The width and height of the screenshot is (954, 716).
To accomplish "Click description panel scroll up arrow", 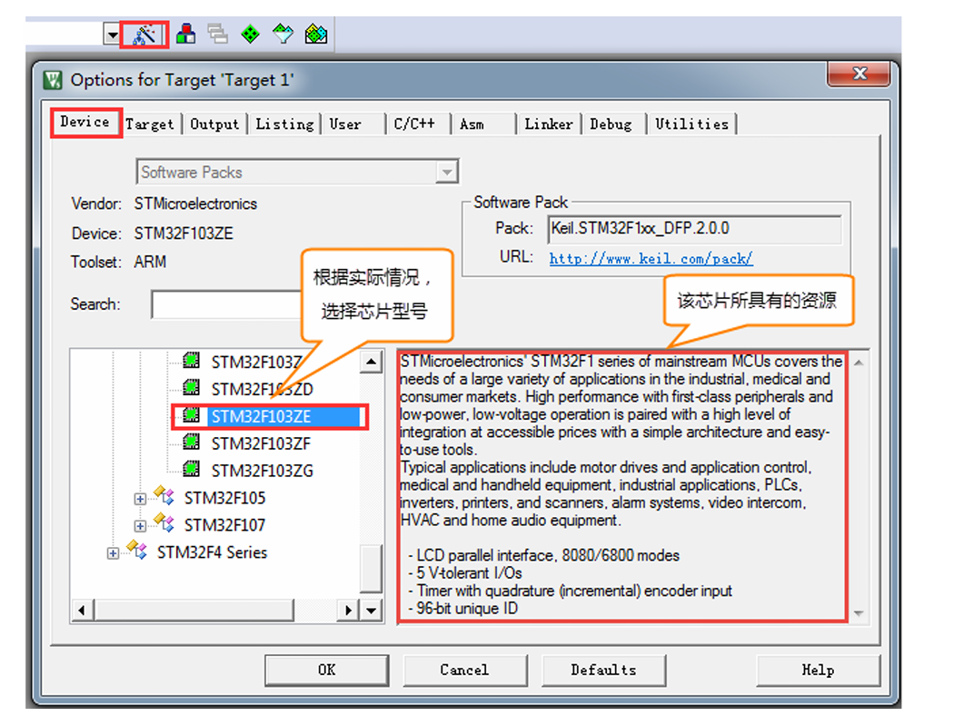I will (859, 363).
